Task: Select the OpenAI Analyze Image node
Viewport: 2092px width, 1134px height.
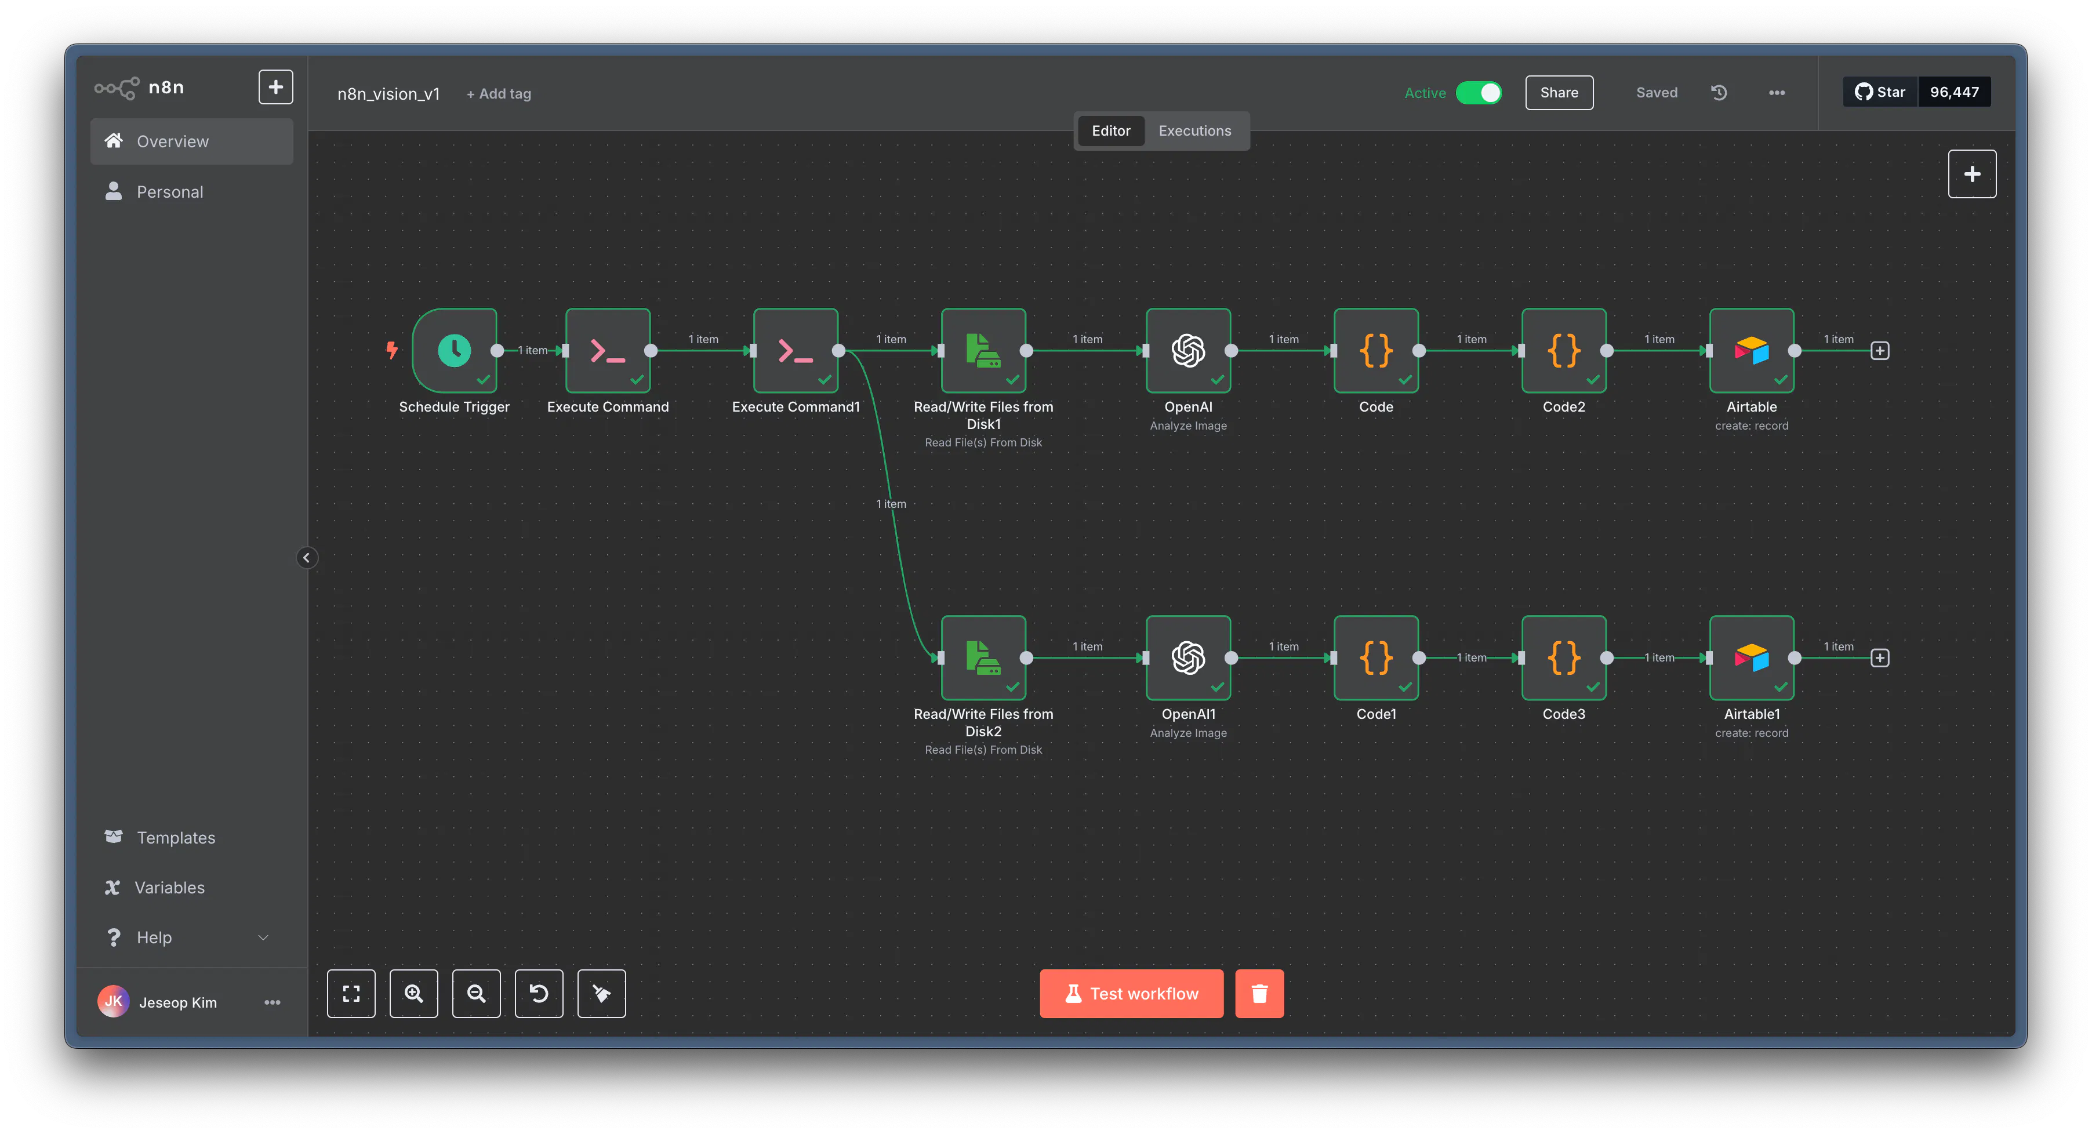Action: pyautogui.click(x=1187, y=351)
